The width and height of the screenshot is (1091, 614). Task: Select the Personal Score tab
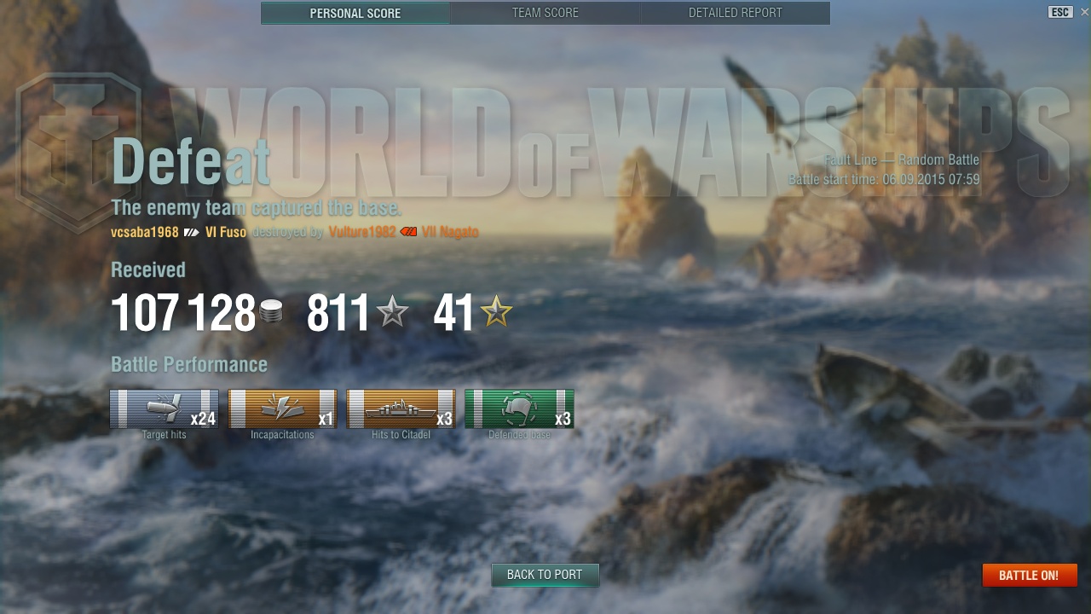pos(355,13)
